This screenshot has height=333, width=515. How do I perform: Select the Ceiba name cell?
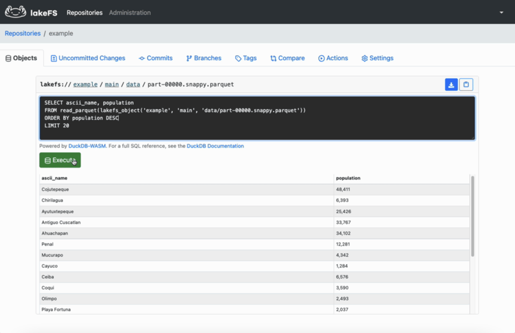187,277
